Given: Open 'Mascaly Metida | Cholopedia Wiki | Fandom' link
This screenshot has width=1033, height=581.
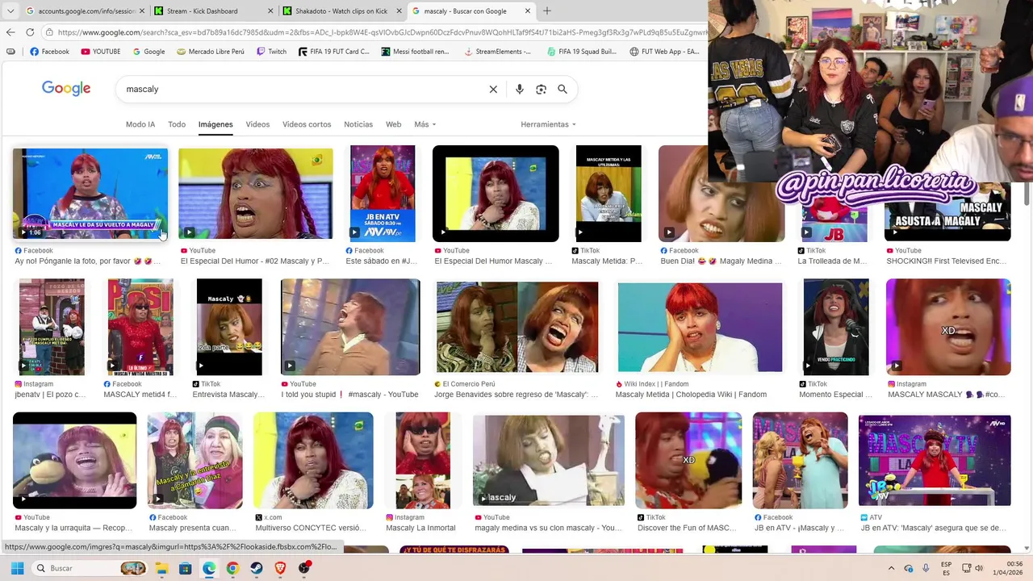Looking at the screenshot, I should 691,395.
